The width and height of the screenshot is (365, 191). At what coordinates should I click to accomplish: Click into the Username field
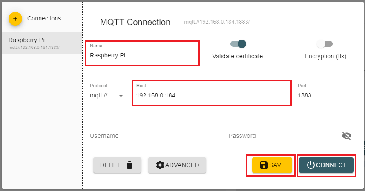point(154,136)
